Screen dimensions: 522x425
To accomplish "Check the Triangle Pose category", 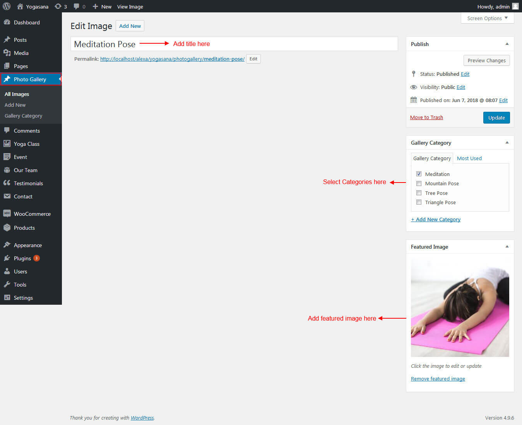I will [419, 202].
